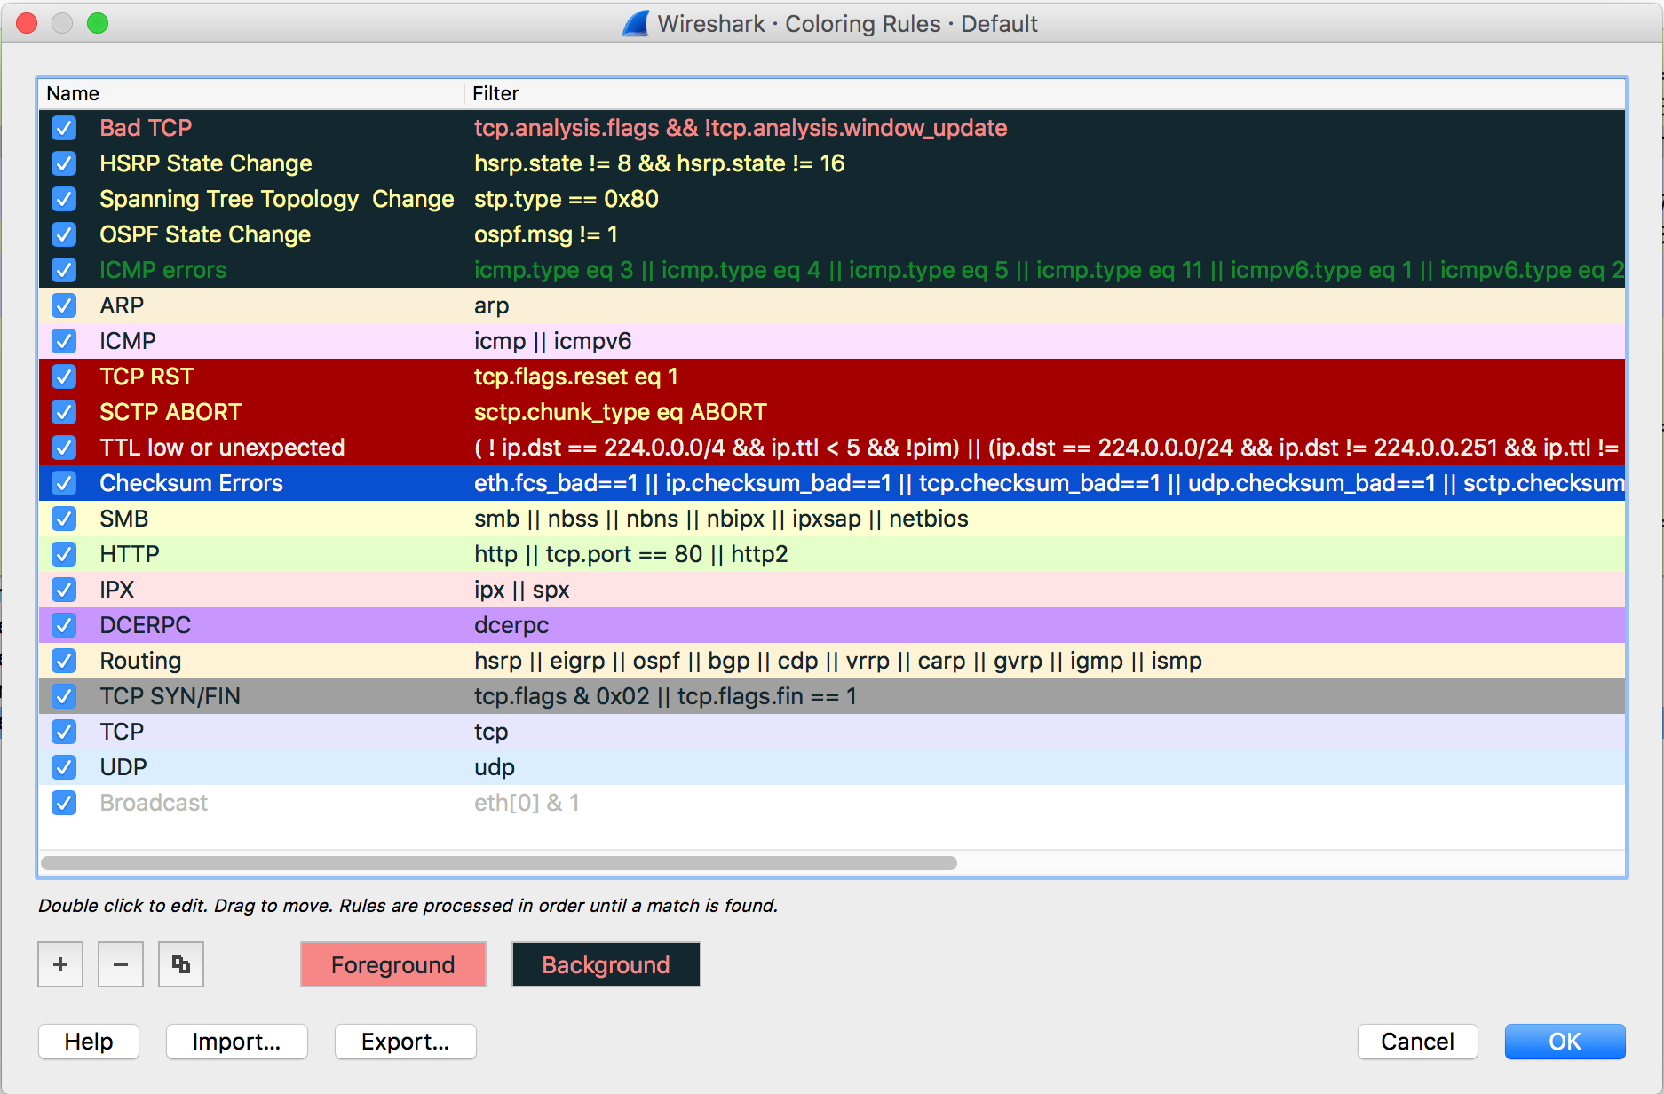Import coloring rules from a file
Screen dimensions: 1664x1094
click(x=236, y=1042)
